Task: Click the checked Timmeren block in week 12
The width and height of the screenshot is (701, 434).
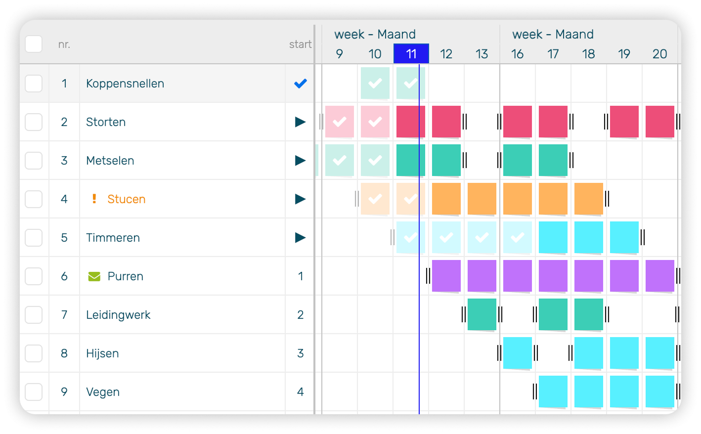Action: click(x=446, y=237)
